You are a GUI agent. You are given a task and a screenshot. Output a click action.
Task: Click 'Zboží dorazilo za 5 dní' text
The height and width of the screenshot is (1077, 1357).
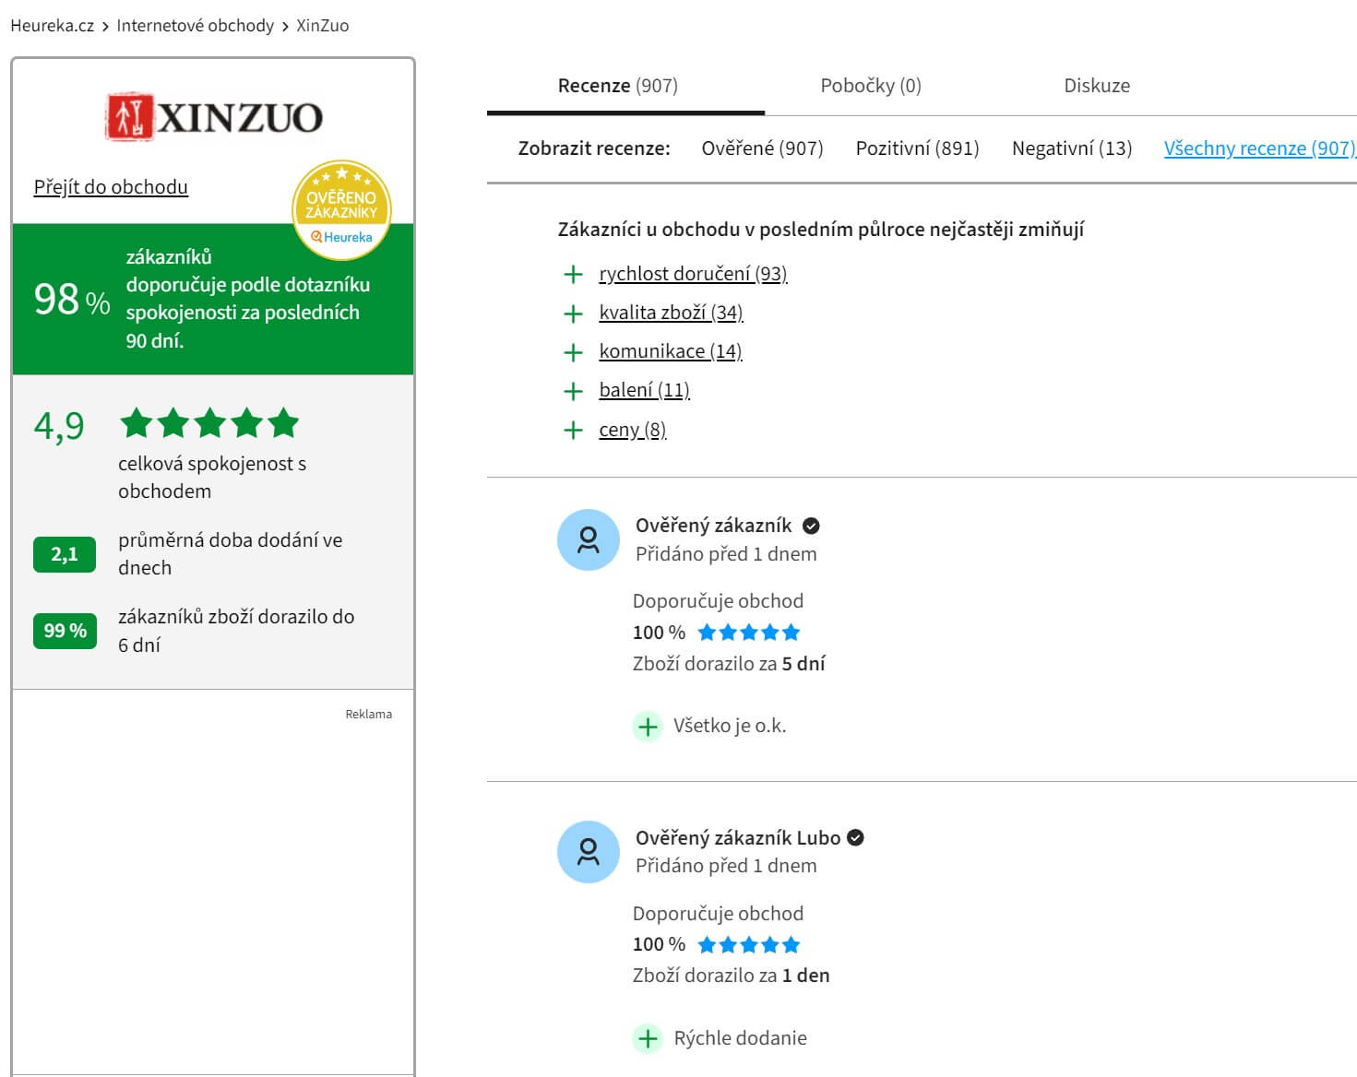coord(729,664)
